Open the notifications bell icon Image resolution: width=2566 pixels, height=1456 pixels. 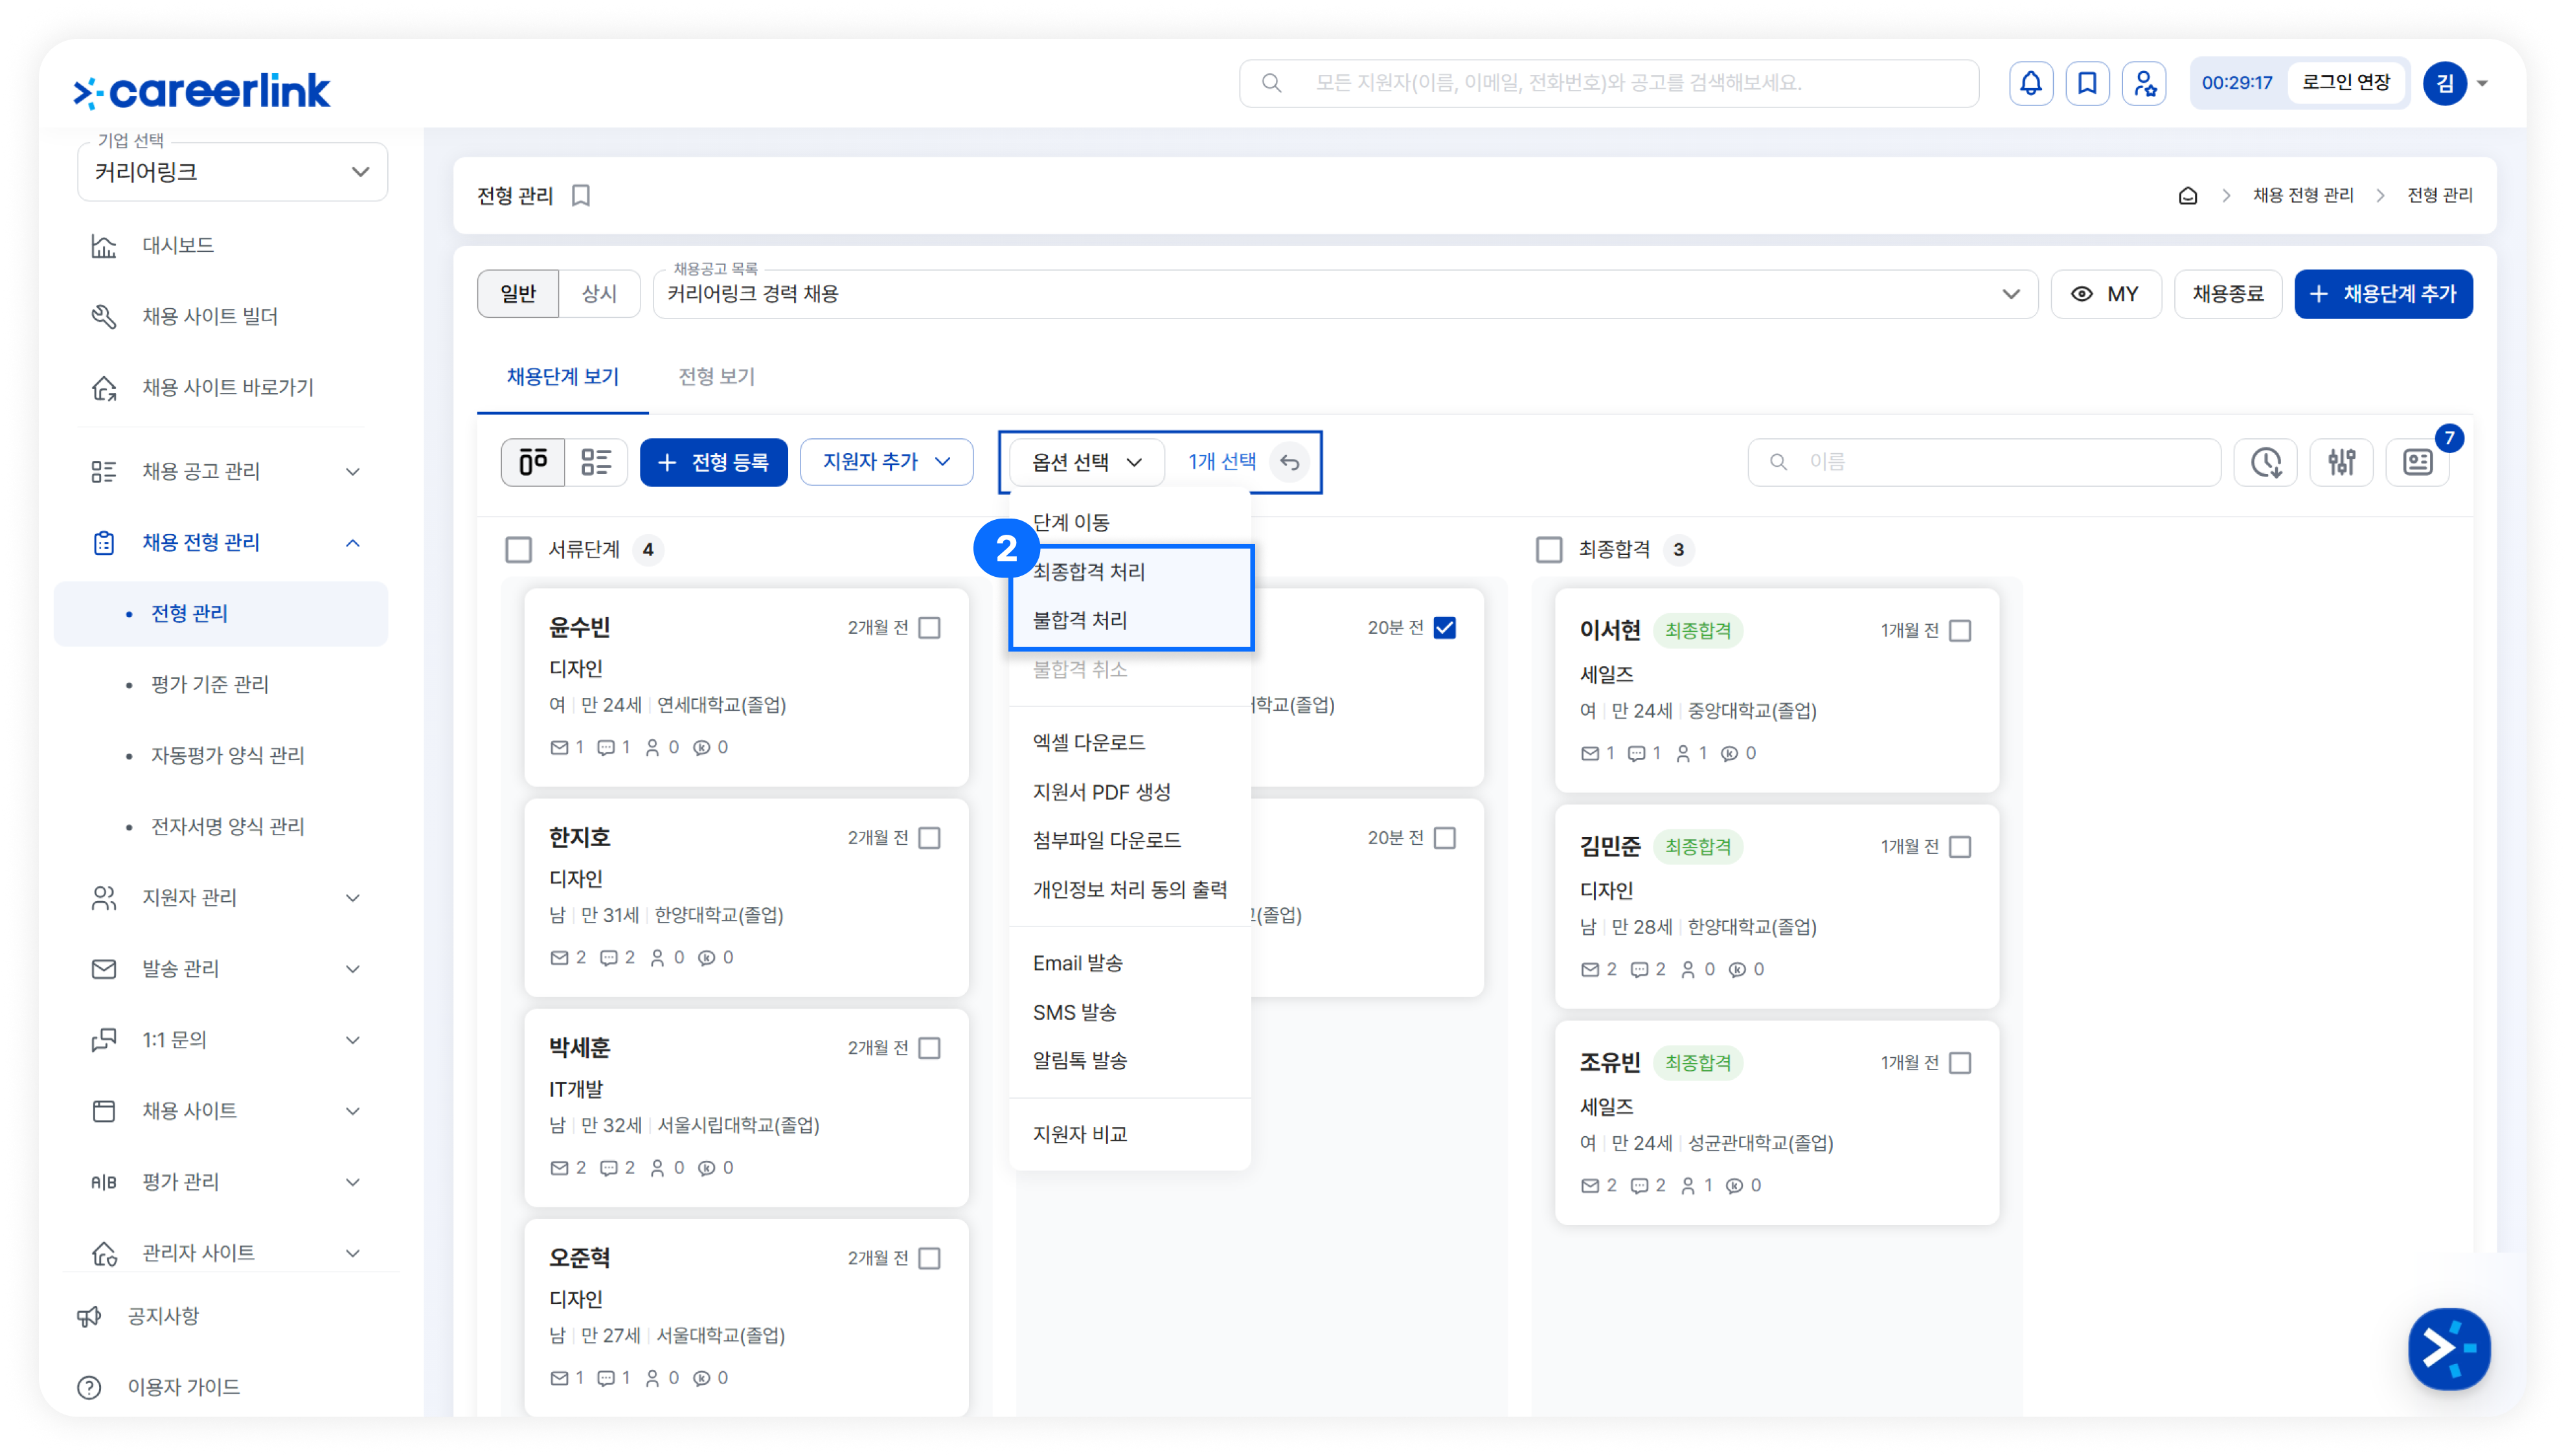tap(2031, 83)
